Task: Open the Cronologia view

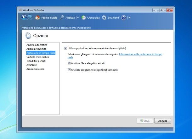Action: click(x=93, y=18)
